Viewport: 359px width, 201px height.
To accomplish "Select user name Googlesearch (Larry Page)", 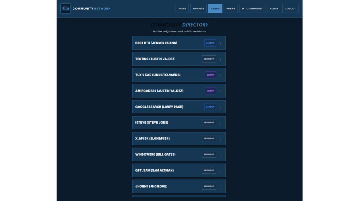I will 159,107.
